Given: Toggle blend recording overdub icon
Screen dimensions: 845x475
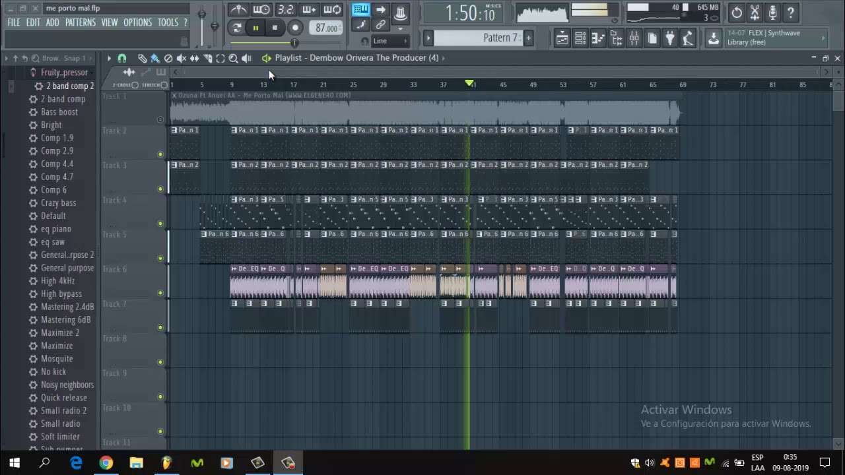Looking at the screenshot, I should [309, 10].
